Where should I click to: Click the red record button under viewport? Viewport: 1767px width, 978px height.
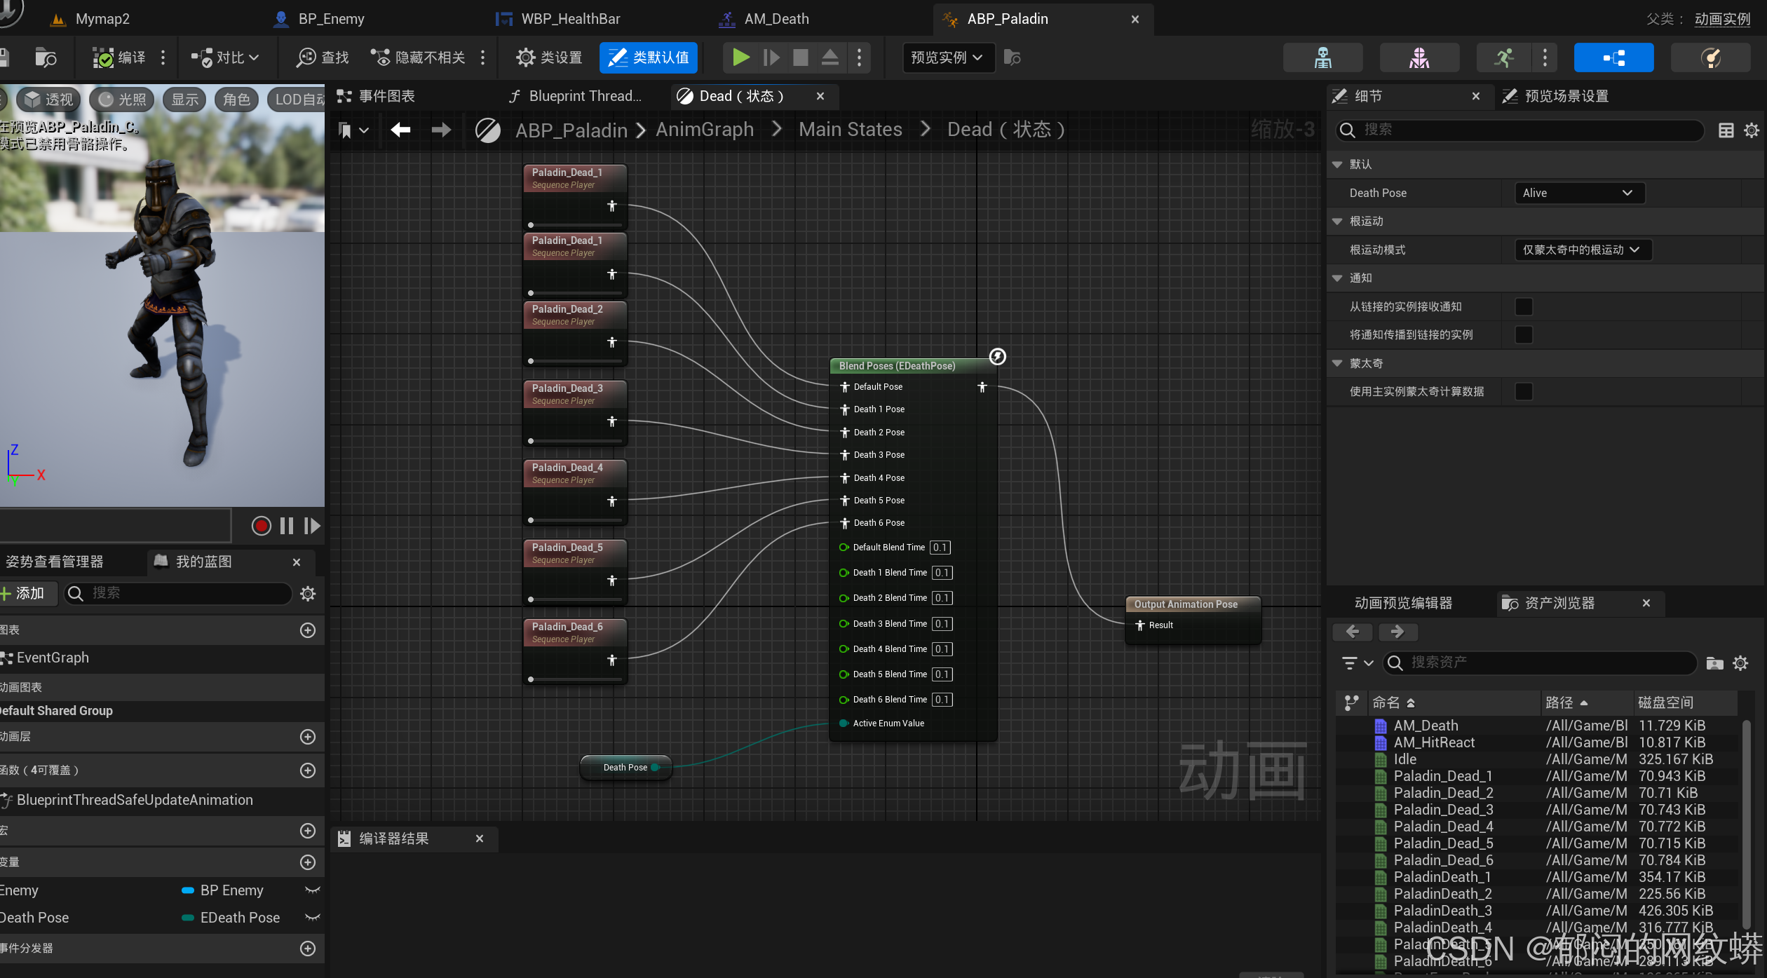(x=261, y=526)
